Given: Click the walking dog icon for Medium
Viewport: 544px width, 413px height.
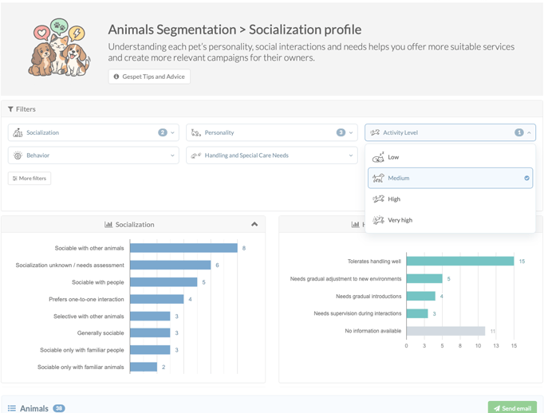Looking at the screenshot, I should pyautogui.click(x=378, y=178).
